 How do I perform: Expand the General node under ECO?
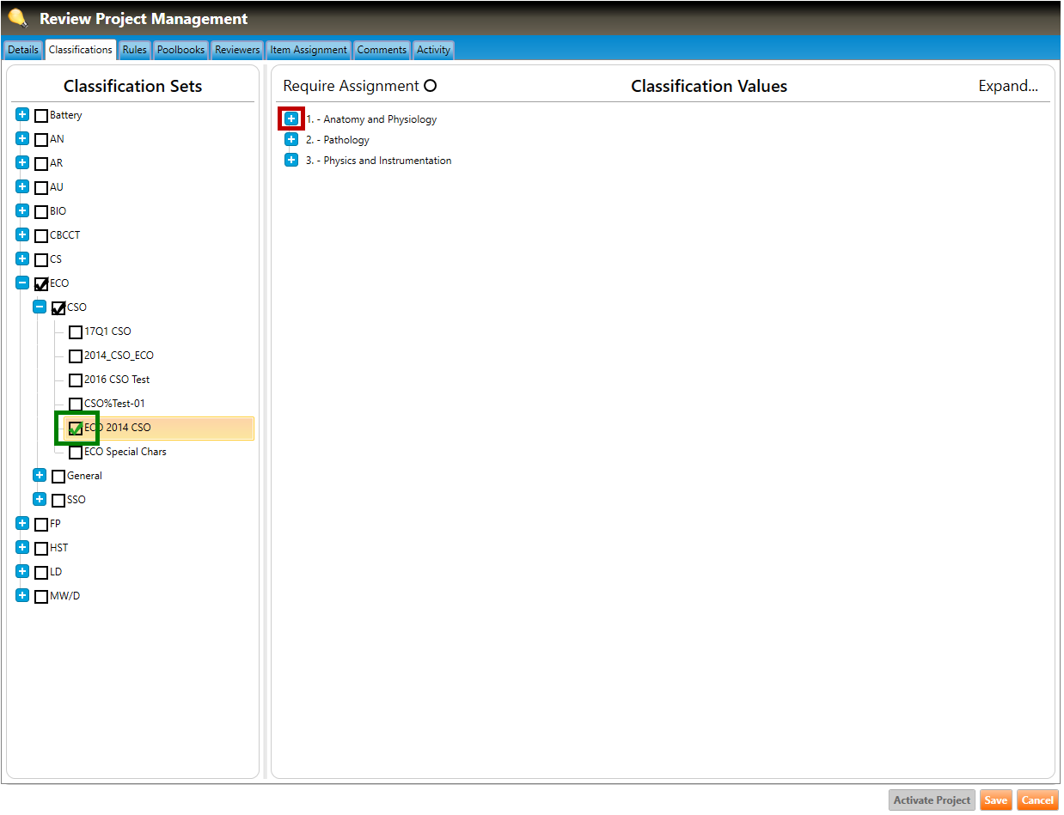click(x=40, y=476)
